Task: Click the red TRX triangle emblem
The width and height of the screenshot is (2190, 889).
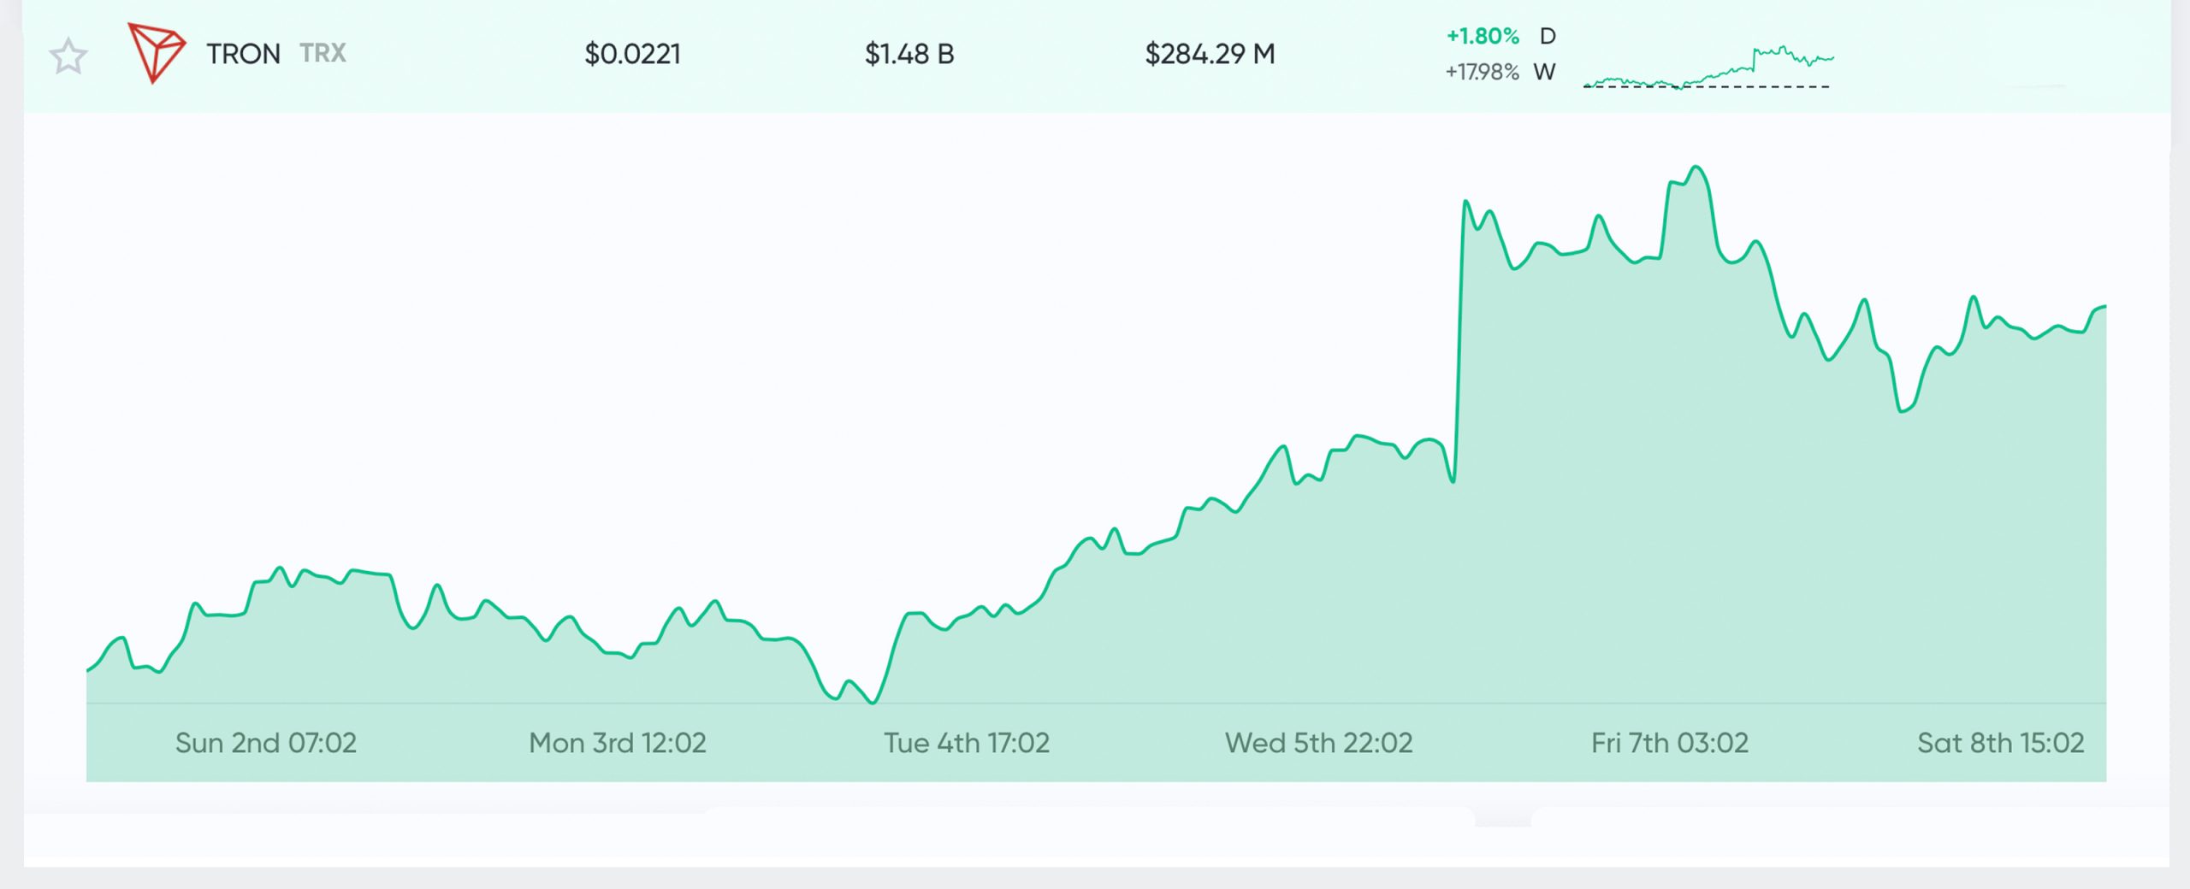Action: [158, 53]
